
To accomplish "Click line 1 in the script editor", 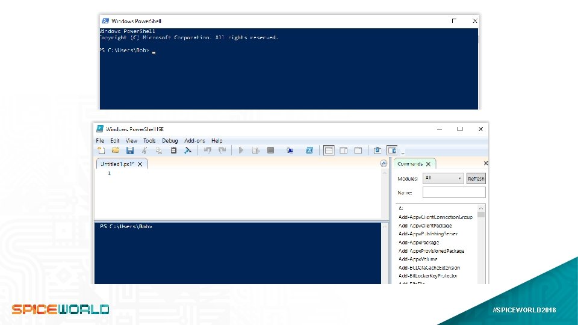I will 109,173.
